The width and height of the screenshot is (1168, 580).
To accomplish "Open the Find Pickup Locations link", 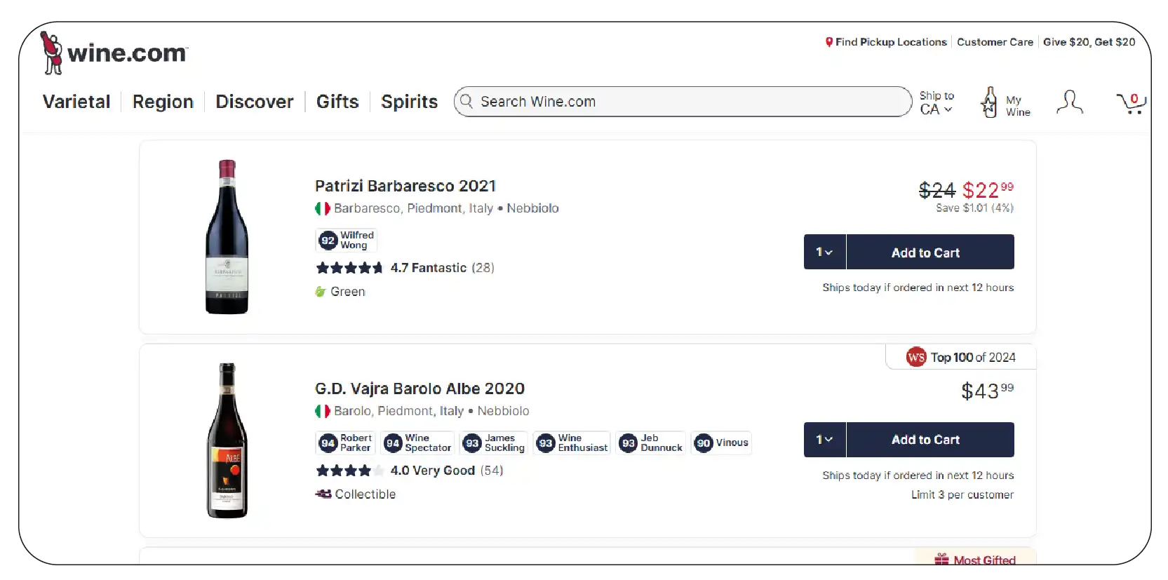I will tap(886, 42).
